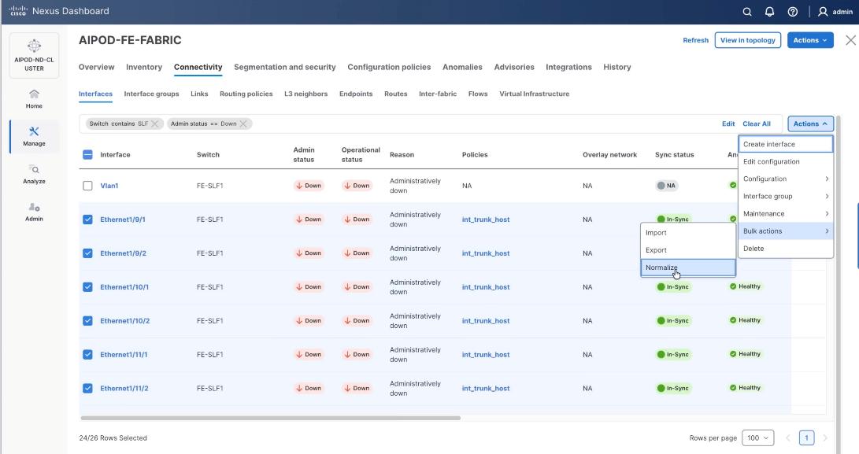Viewport: 859px width, 454px height.
Task: Open help using the question mark icon
Action: point(792,12)
